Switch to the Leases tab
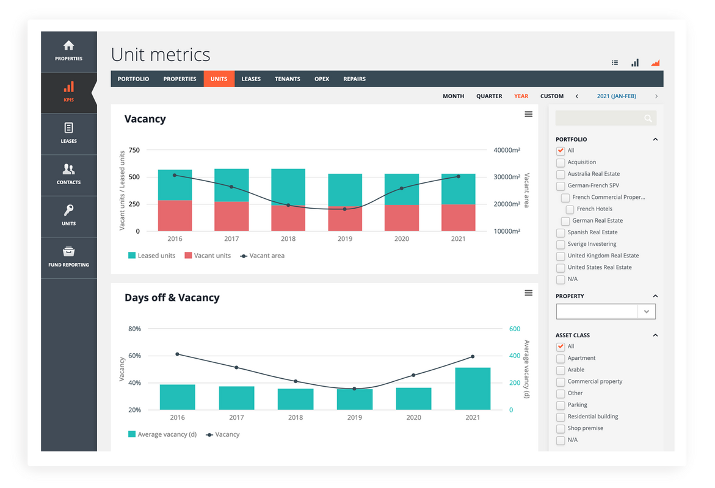 (x=250, y=79)
